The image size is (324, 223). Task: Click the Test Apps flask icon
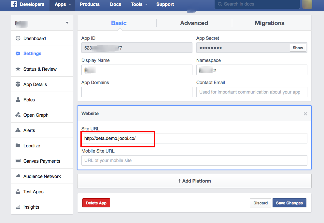(18, 191)
